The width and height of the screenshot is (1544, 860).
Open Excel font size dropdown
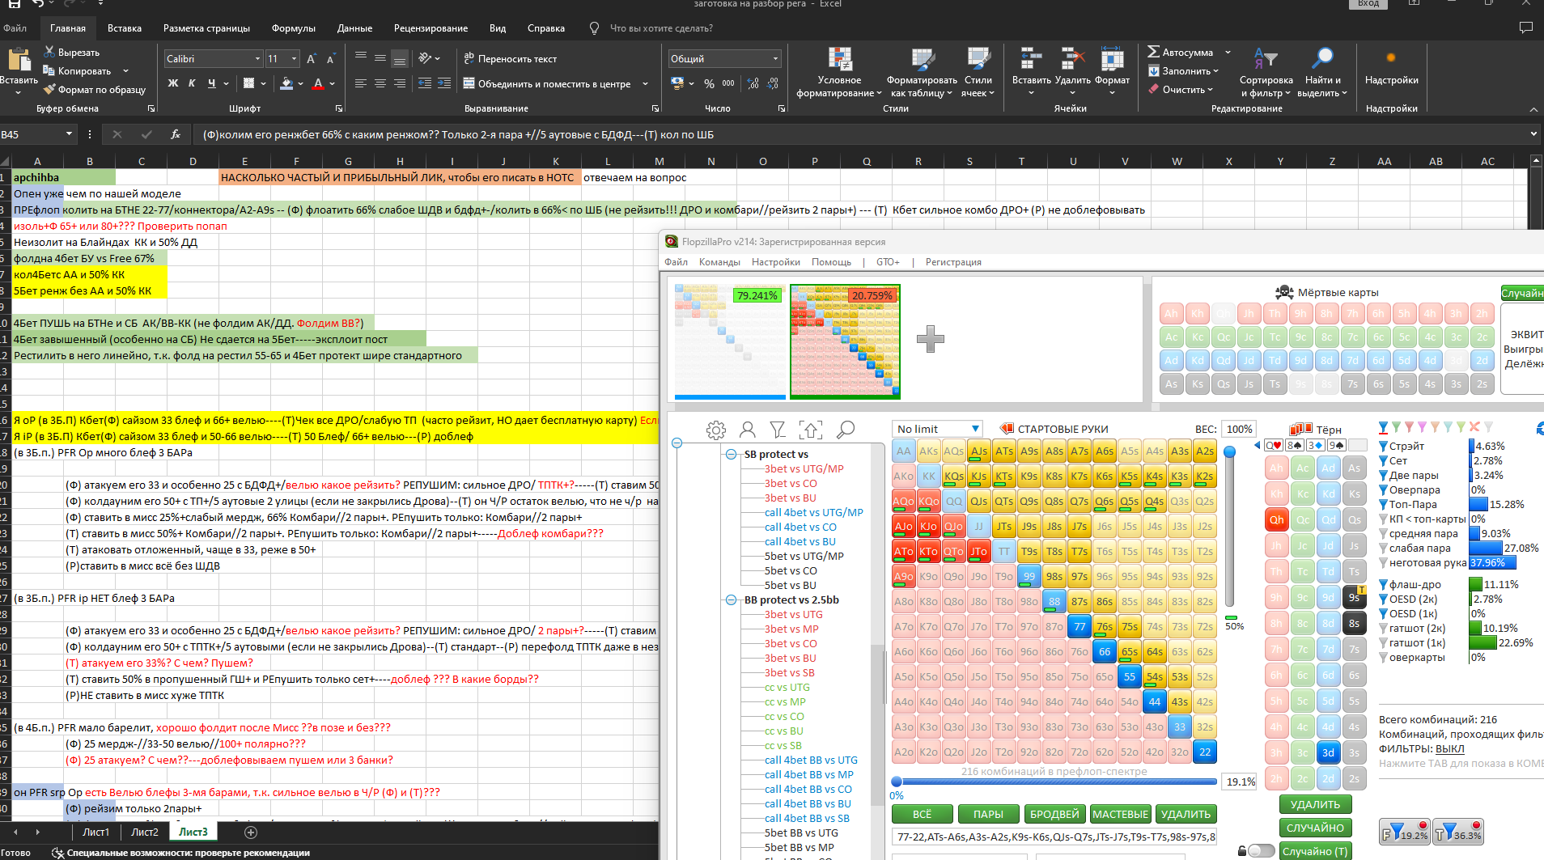294,59
